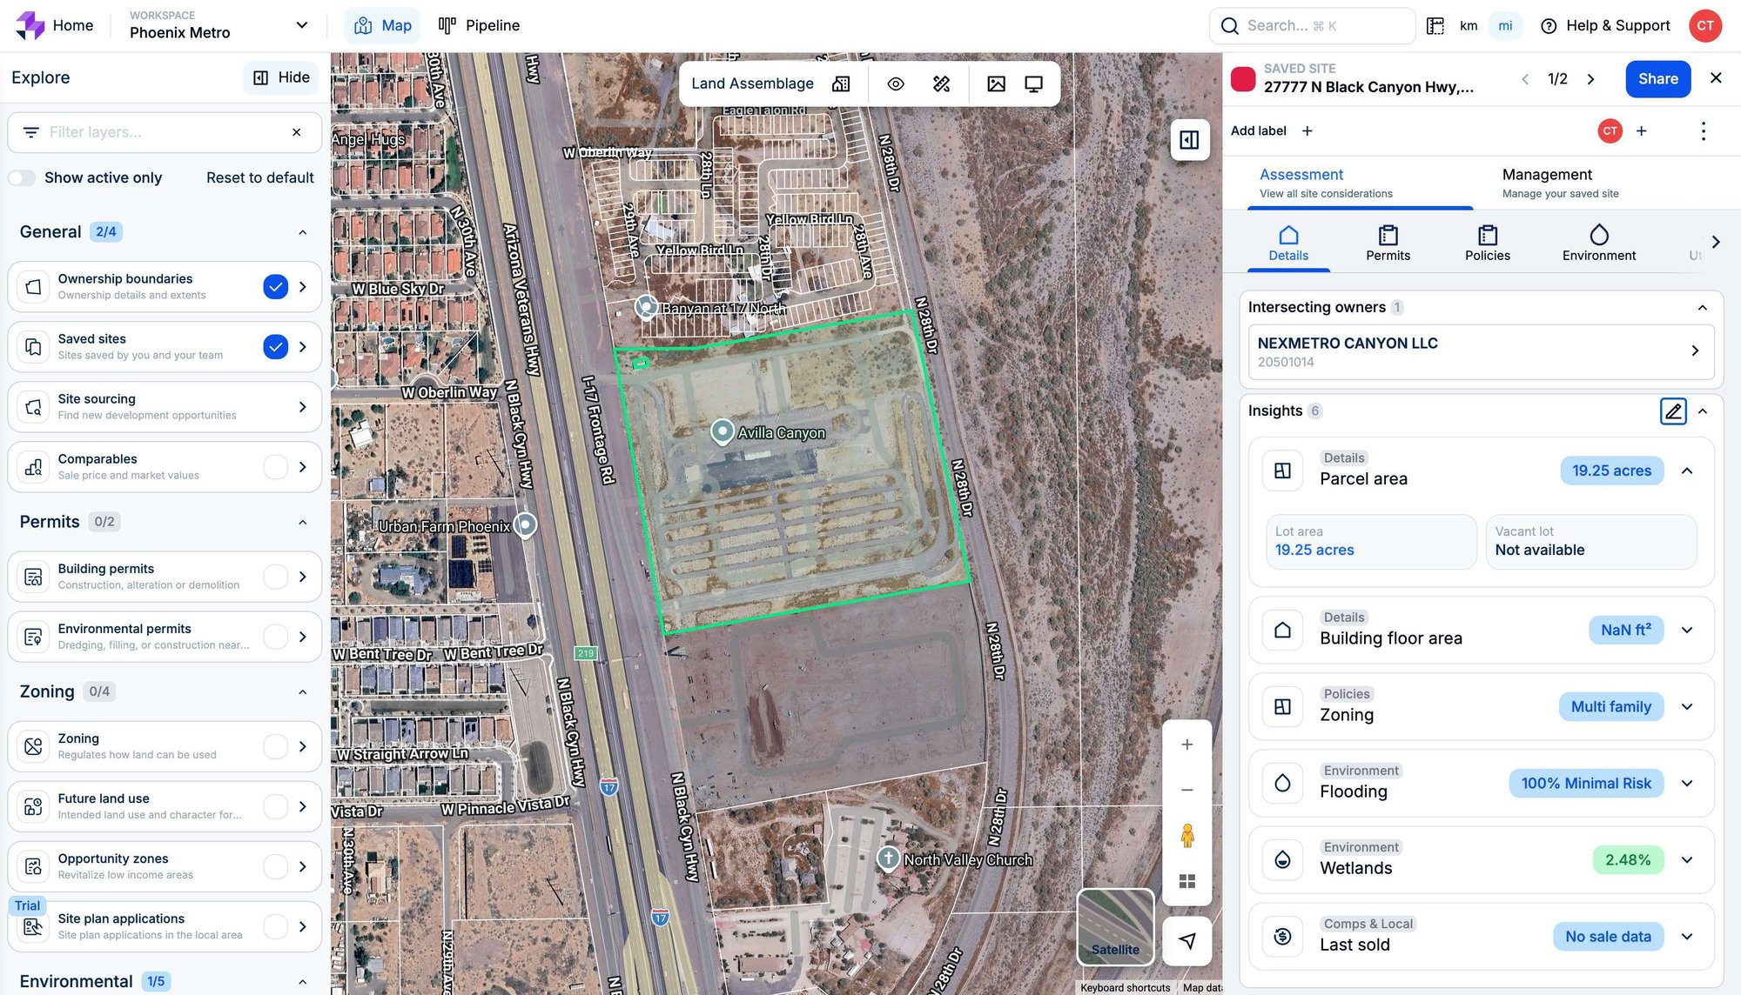Click the edit Insights pencil icon
The width and height of the screenshot is (1741, 995).
(x=1672, y=411)
